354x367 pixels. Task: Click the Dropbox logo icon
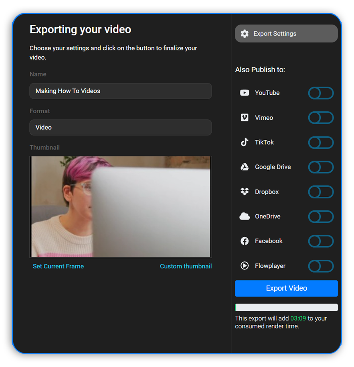(245, 192)
